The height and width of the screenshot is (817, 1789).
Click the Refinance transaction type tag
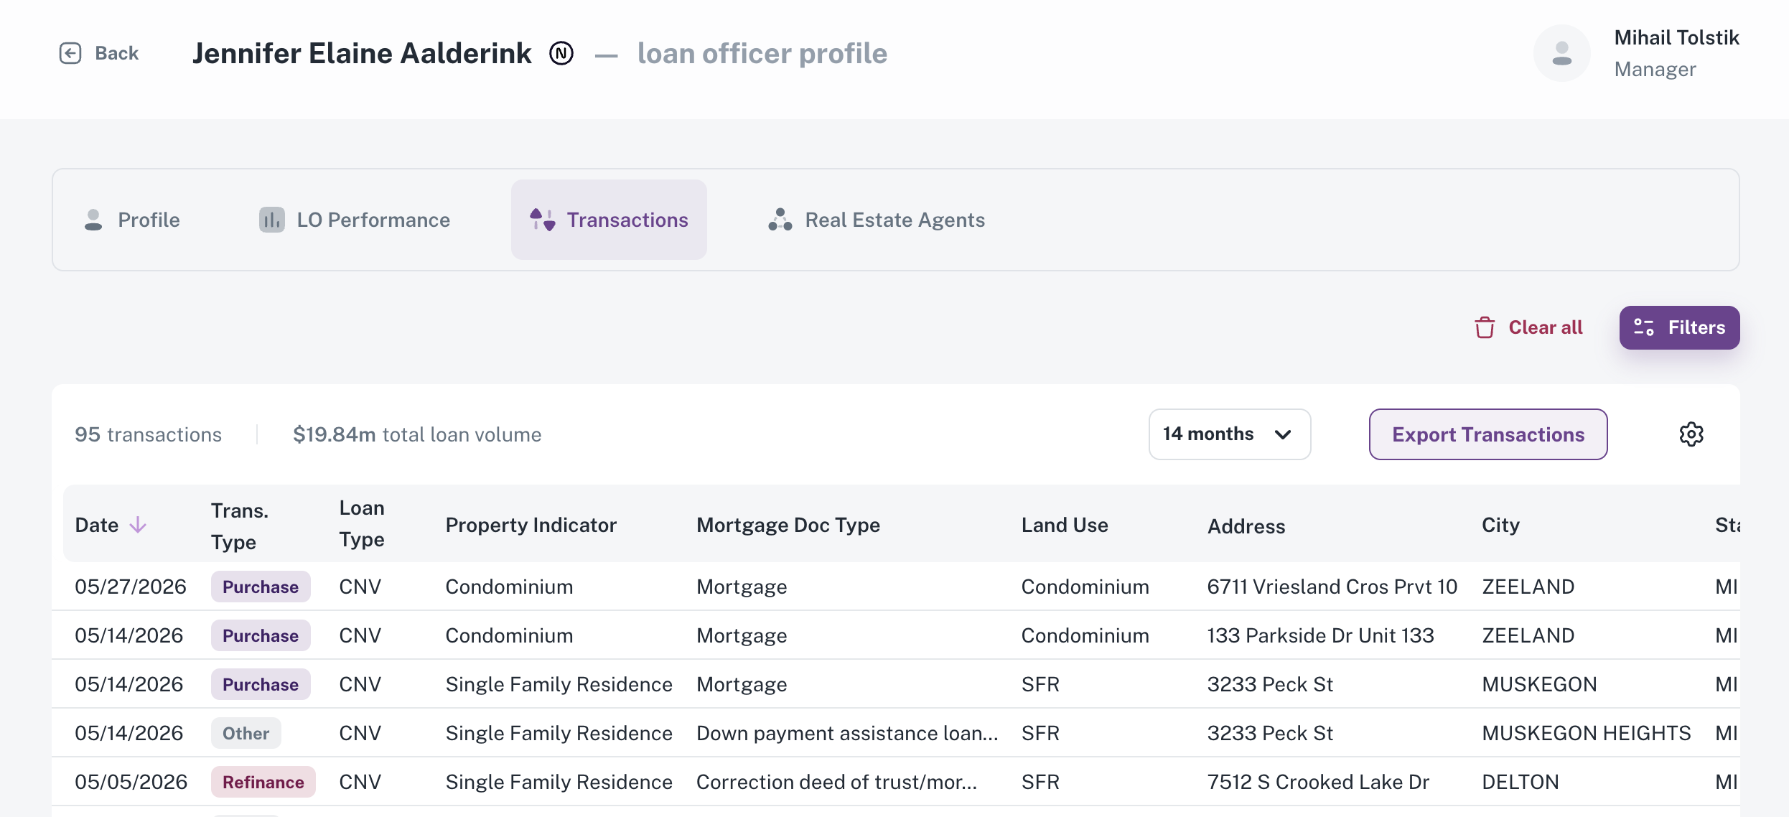[263, 782]
